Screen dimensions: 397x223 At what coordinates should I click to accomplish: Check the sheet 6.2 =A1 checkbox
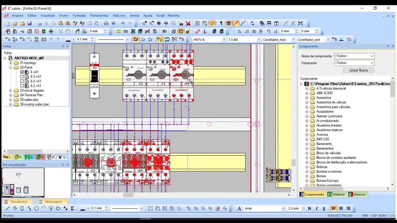point(22,86)
